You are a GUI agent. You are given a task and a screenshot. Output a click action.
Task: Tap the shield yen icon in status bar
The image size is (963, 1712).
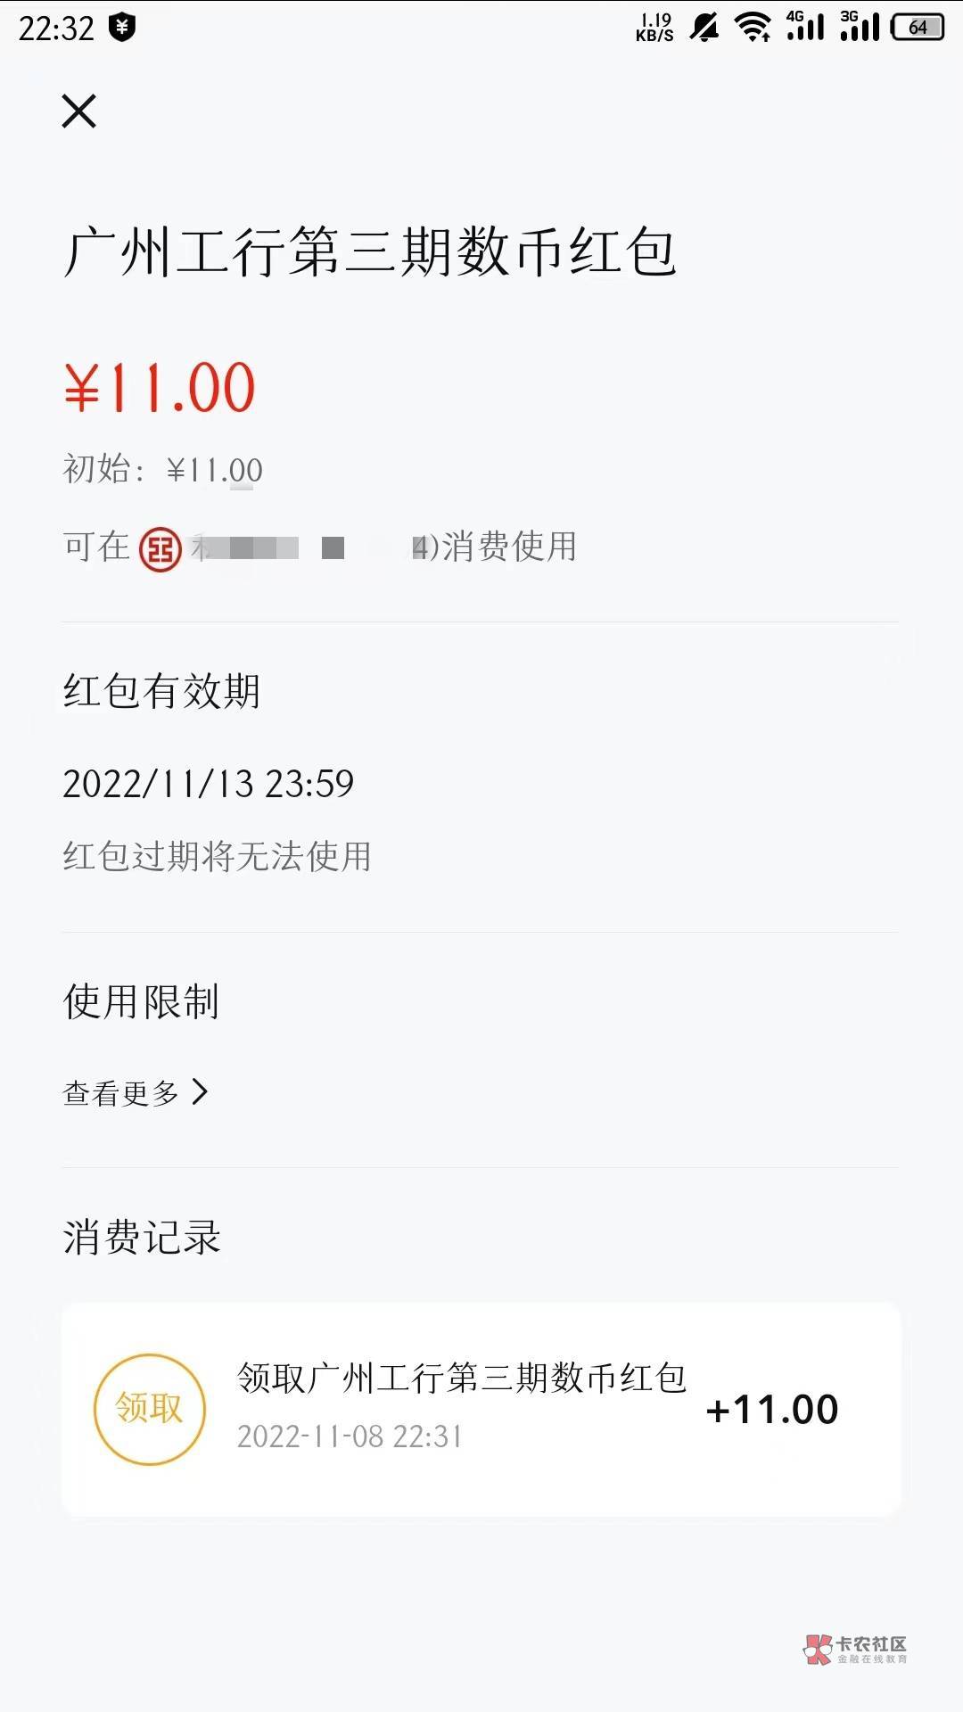[x=122, y=28]
